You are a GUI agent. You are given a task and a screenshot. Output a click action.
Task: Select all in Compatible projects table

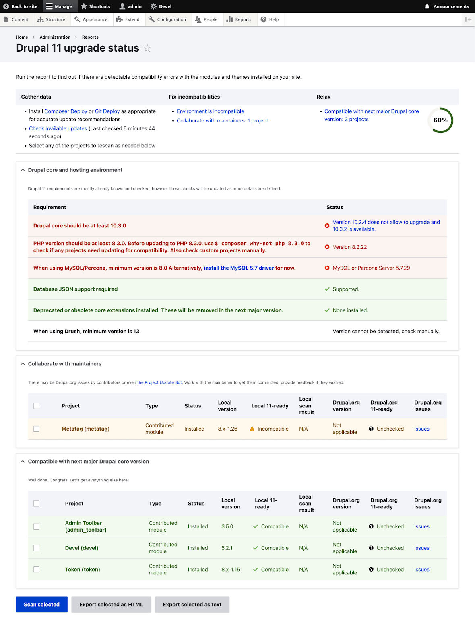click(x=36, y=504)
